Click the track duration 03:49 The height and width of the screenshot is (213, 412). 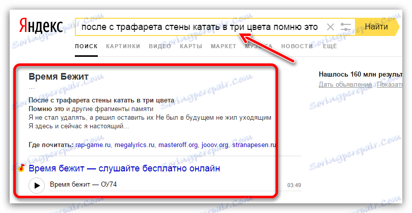pos(294,185)
